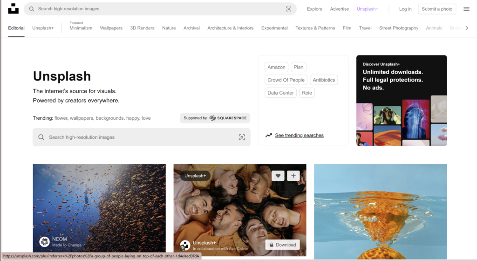477x261 pixels.
Task: Focus the top search high-resolution images field
Action: coord(160,9)
